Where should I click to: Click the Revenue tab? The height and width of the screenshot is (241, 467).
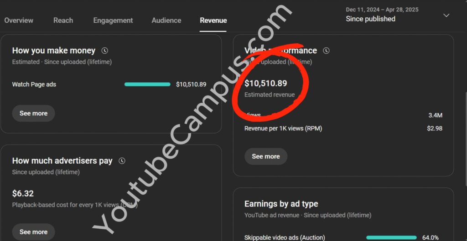point(213,20)
